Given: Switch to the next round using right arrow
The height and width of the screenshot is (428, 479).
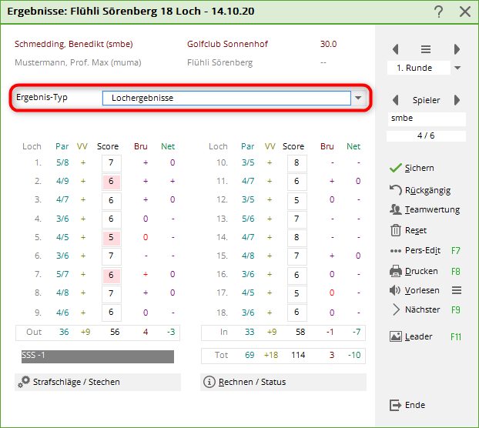Looking at the screenshot, I should 457,49.
